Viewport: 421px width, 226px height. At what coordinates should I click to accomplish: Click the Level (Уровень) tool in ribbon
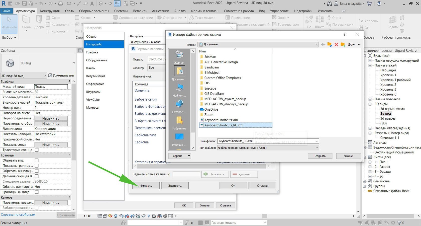coord(368,21)
